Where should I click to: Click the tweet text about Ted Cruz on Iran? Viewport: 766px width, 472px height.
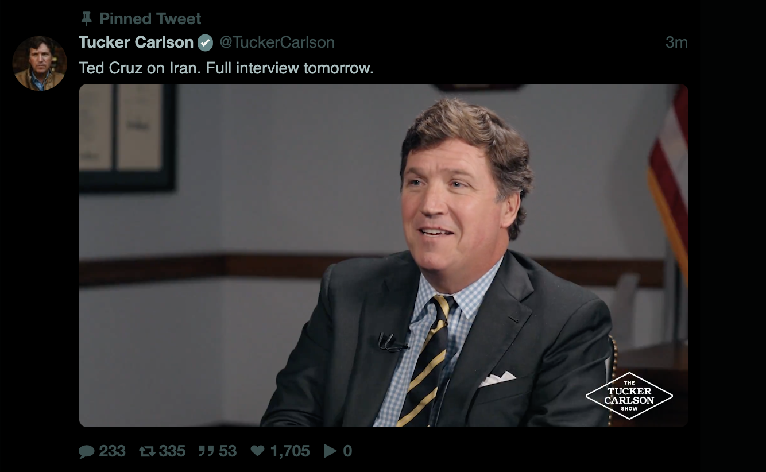(226, 68)
